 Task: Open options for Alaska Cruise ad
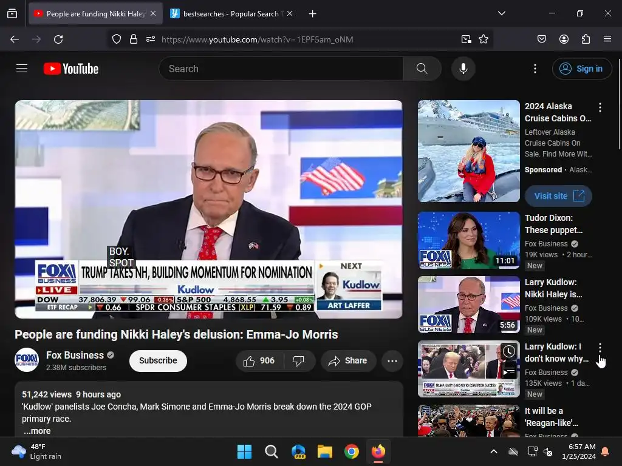click(600, 107)
